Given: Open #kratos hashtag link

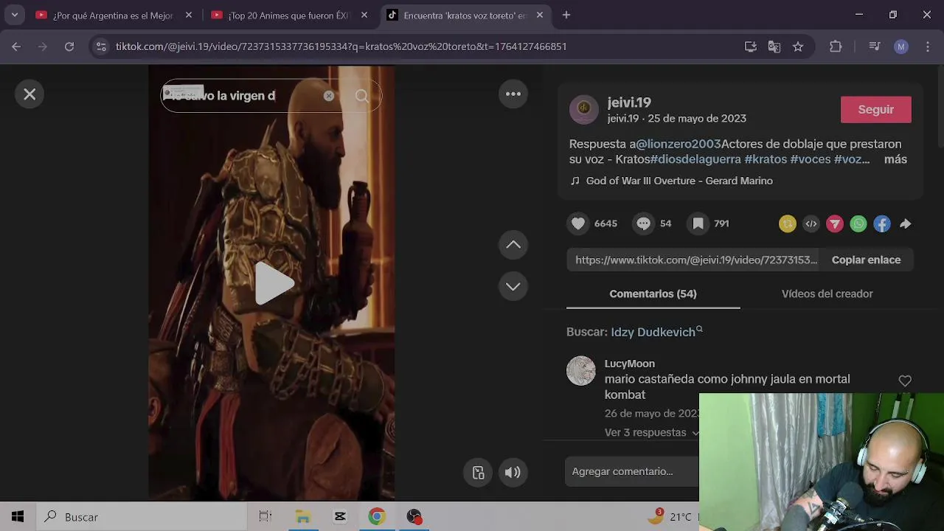Looking at the screenshot, I should coord(766,159).
